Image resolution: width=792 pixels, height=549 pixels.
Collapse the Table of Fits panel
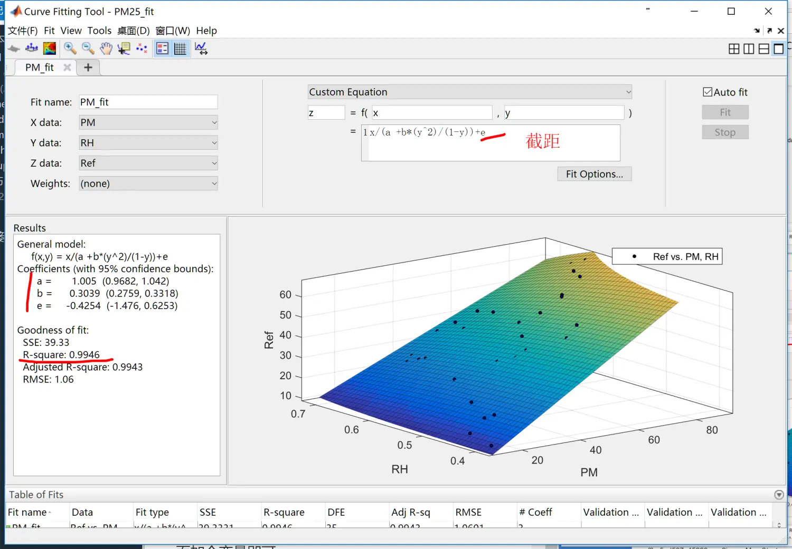click(x=779, y=495)
